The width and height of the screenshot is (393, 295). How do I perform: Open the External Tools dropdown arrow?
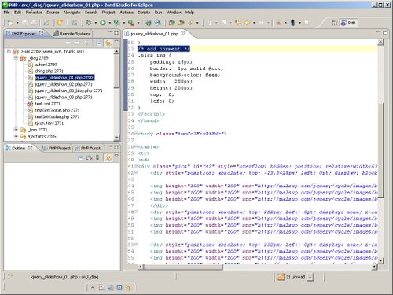click(138, 23)
